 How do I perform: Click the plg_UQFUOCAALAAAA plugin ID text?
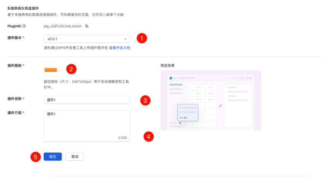click(63, 26)
